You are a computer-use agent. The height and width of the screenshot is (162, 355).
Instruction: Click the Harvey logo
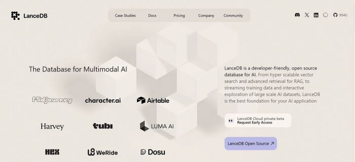point(52,126)
